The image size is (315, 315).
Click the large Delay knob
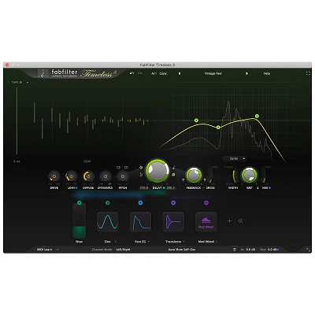point(157,170)
